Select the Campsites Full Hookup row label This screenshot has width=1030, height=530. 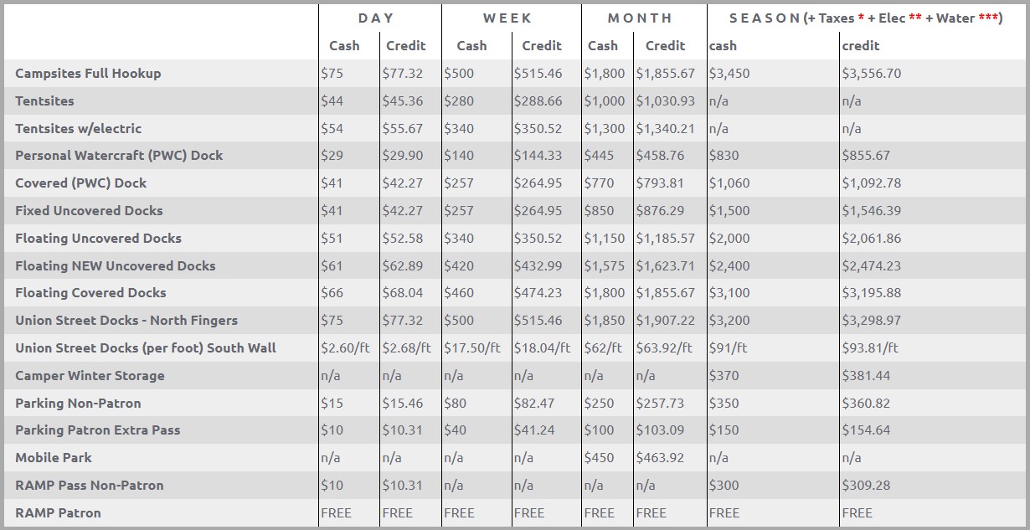88,73
